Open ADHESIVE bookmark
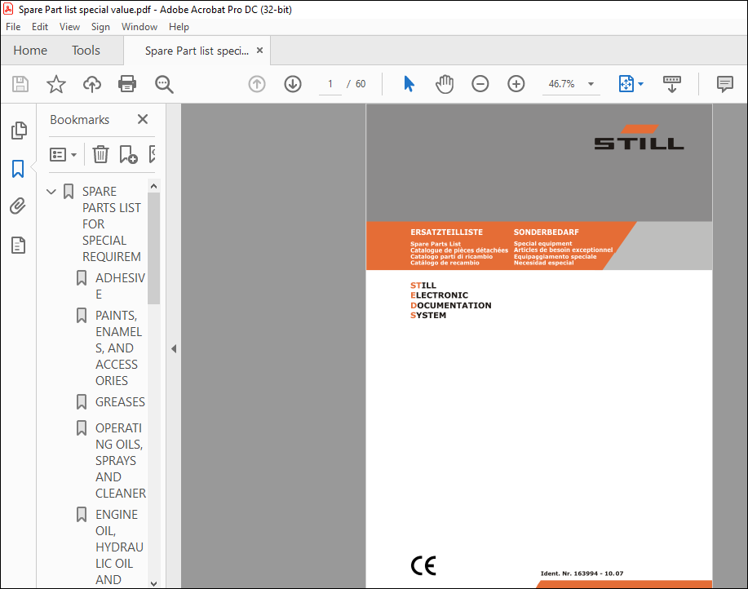This screenshot has height=589, width=748. click(120, 286)
